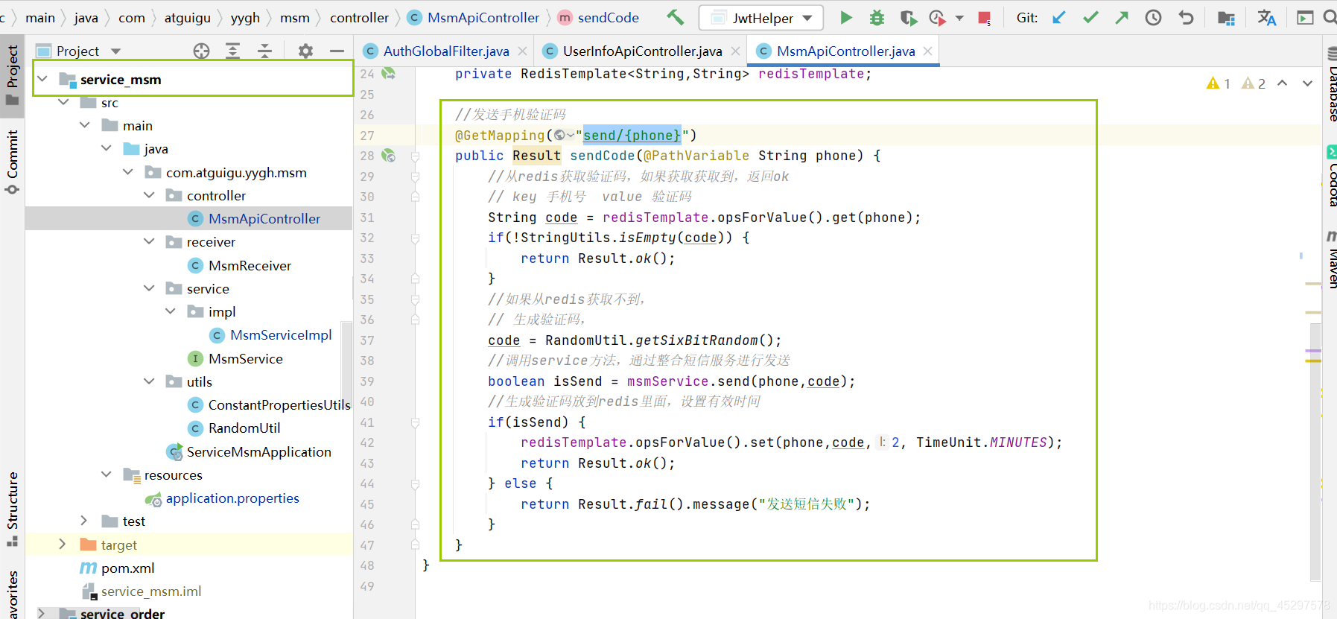Click the search everywhere magnifier

1330,17
